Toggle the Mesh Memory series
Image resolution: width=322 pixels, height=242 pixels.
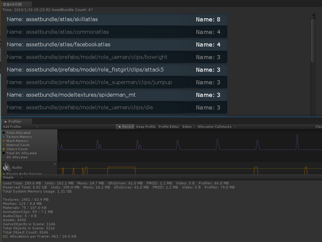click(x=4, y=141)
